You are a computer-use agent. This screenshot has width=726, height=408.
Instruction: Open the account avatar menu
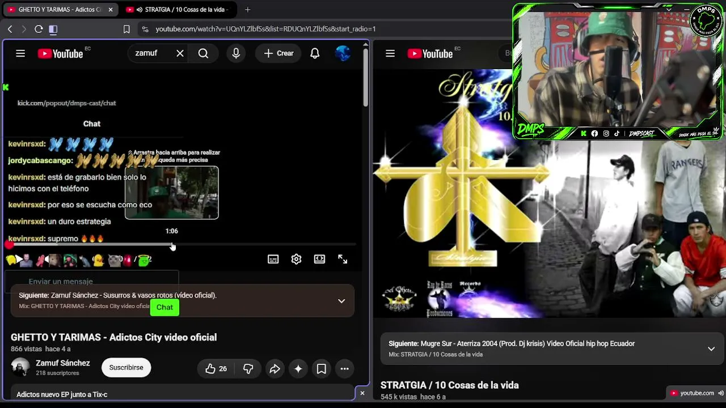coord(343,53)
